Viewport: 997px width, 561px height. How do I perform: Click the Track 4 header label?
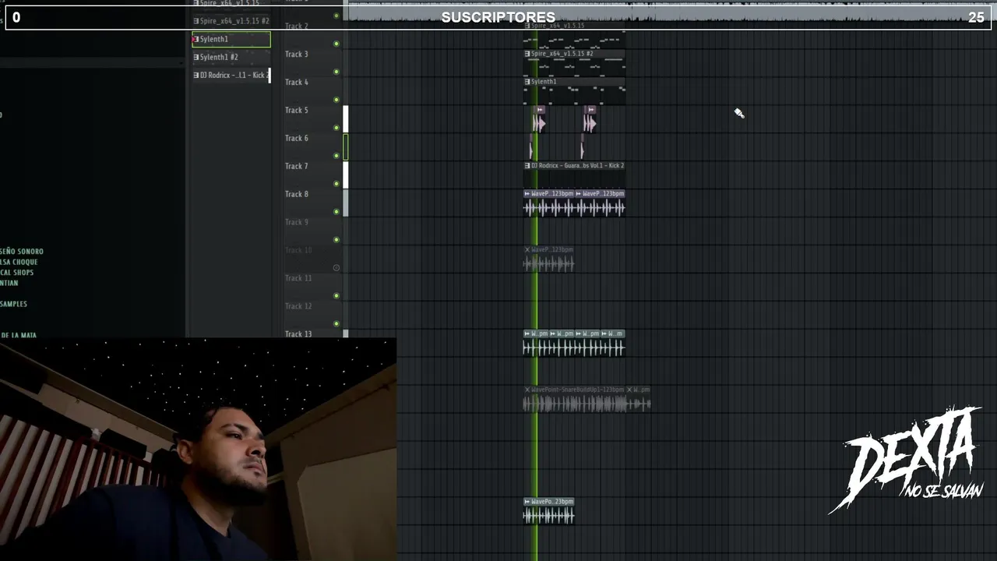[x=296, y=82]
